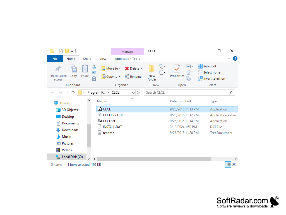This screenshot has width=286, height=215.
Task: Create a New folder
Action: [x=152, y=73]
